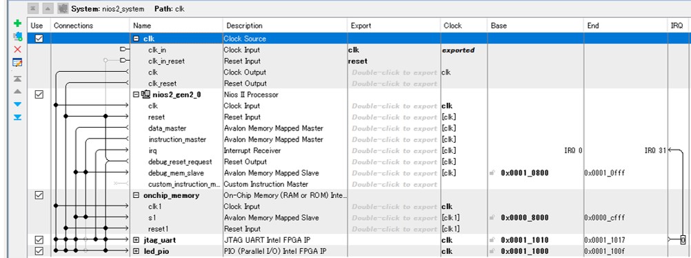691x258 pixels.
Task: Click lock icon beside base 0x0000_8000
Action: (x=492, y=218)
